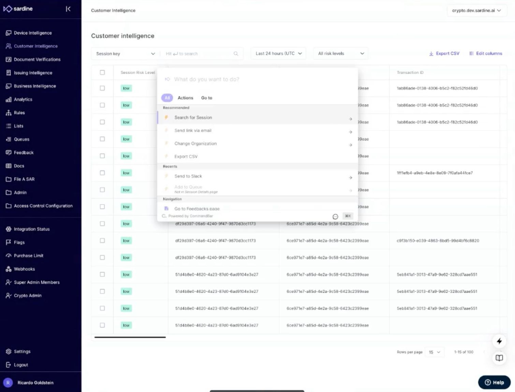Click the Help button
515x392 pixels.
[494, 382]
